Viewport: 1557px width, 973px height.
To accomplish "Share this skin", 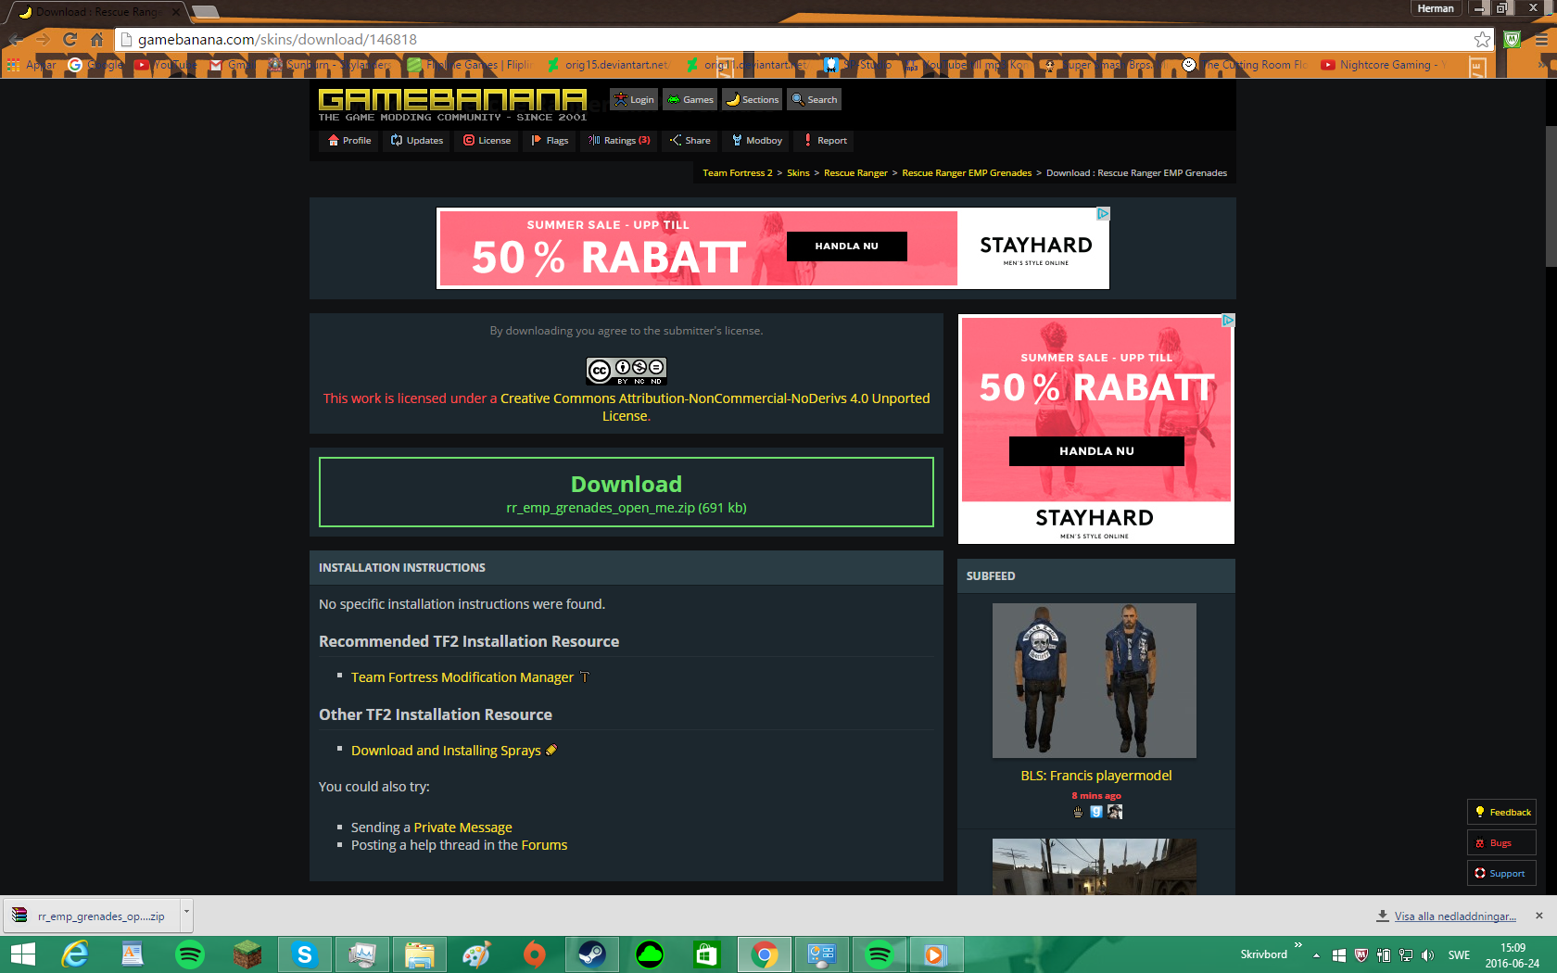I will pyautogui.click(x=690, y=141).
